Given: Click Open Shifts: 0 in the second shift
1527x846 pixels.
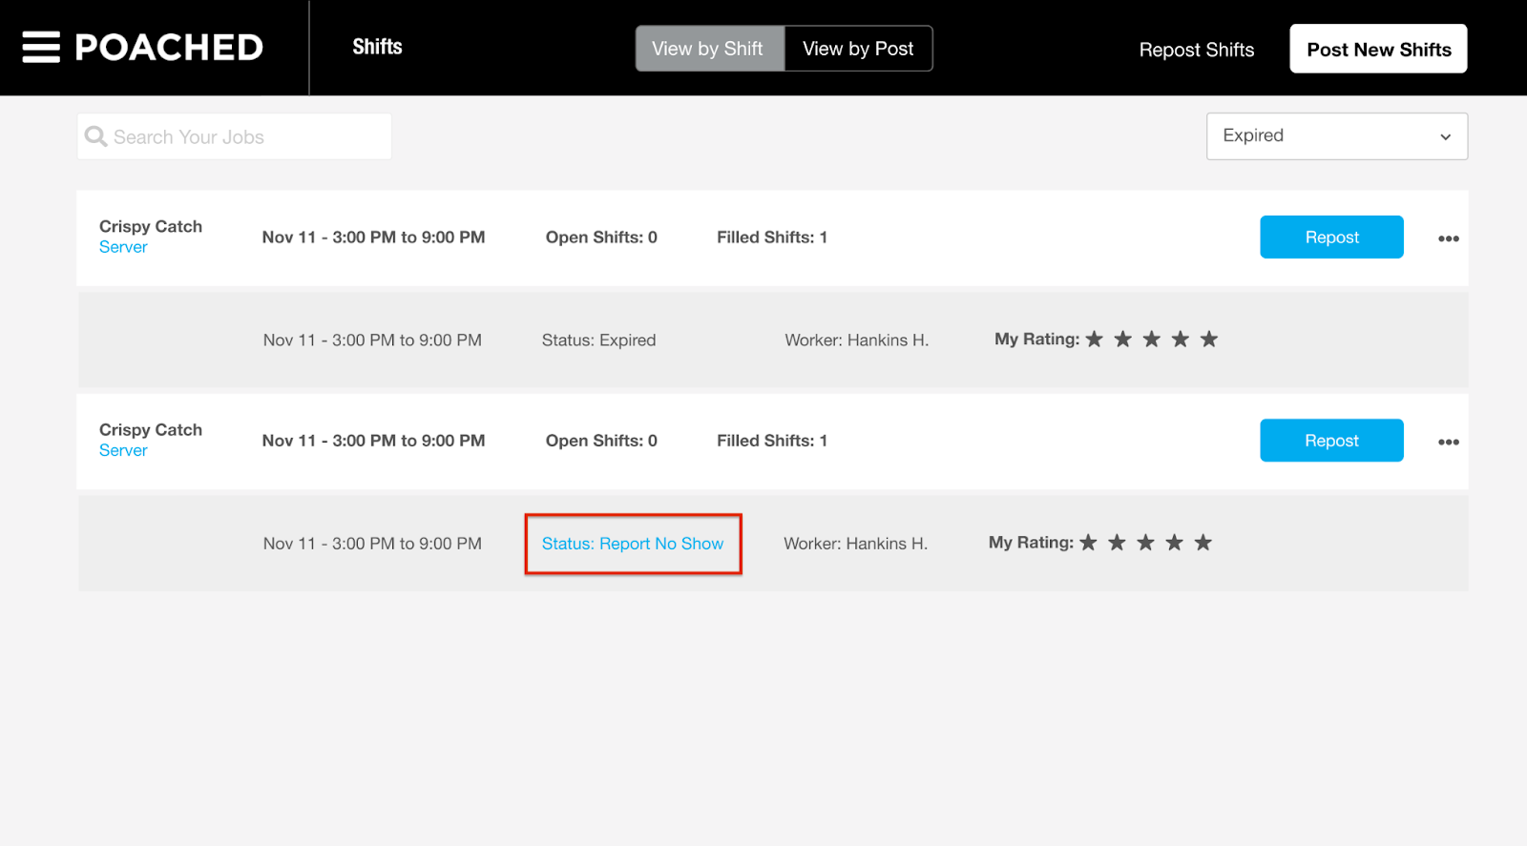Looking at the screenshot, I should 601,441.
